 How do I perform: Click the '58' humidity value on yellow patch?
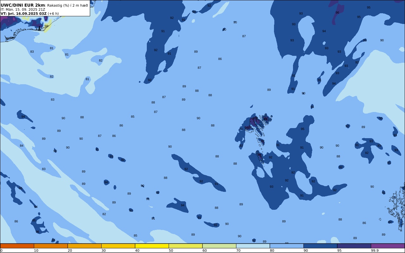[47, 26]
